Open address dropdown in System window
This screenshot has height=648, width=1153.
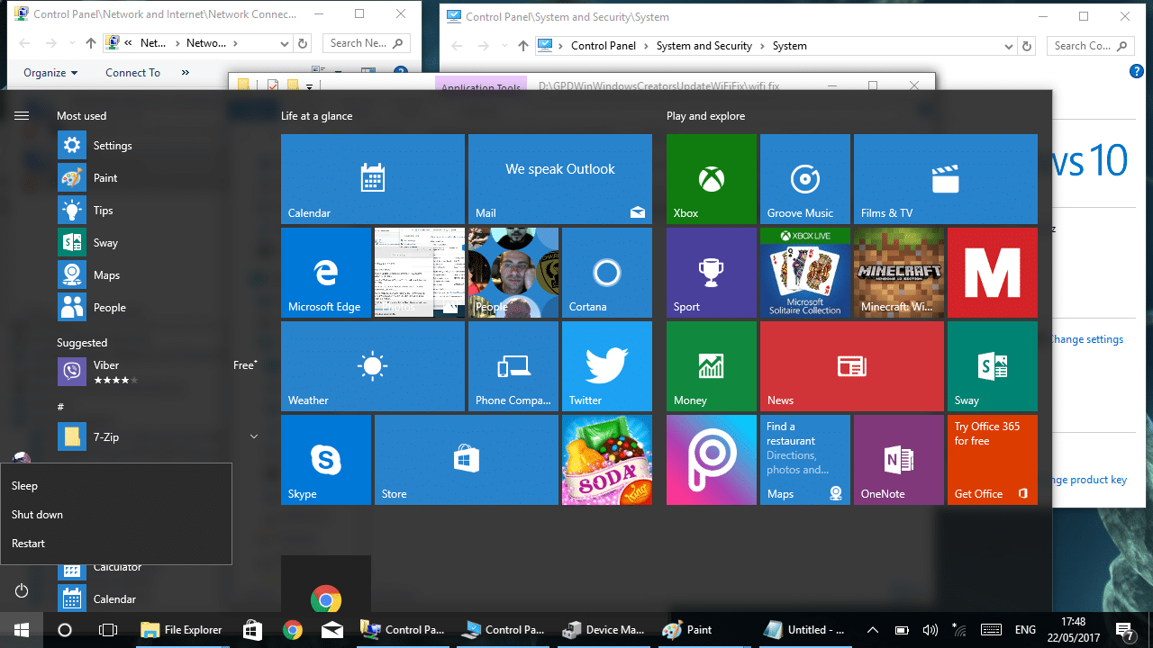(1008, 46)
